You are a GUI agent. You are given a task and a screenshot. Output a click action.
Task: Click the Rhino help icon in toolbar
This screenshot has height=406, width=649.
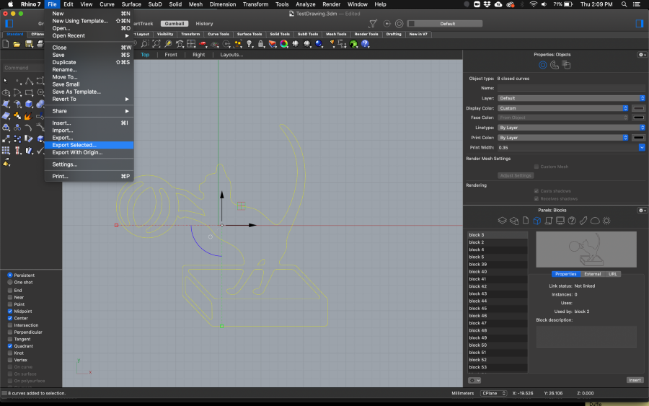366,44
